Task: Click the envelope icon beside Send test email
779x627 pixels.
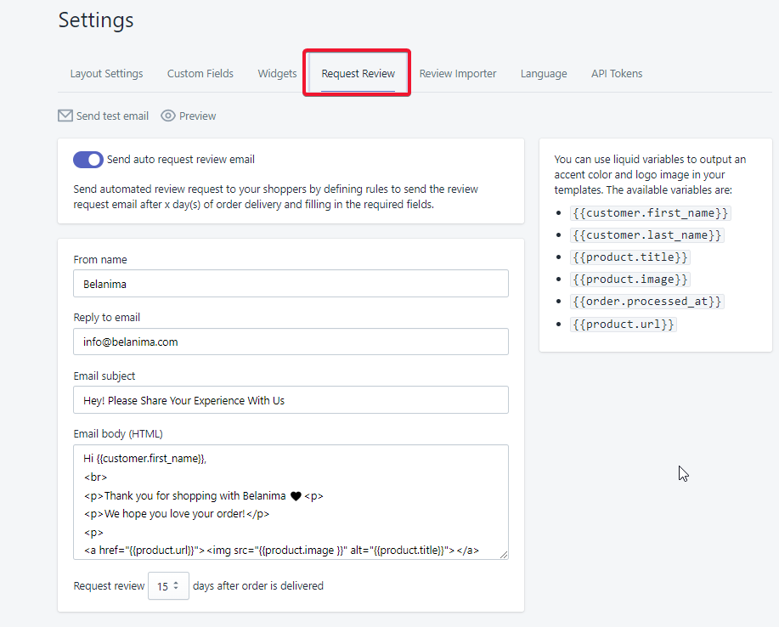Action: [65, 116]
